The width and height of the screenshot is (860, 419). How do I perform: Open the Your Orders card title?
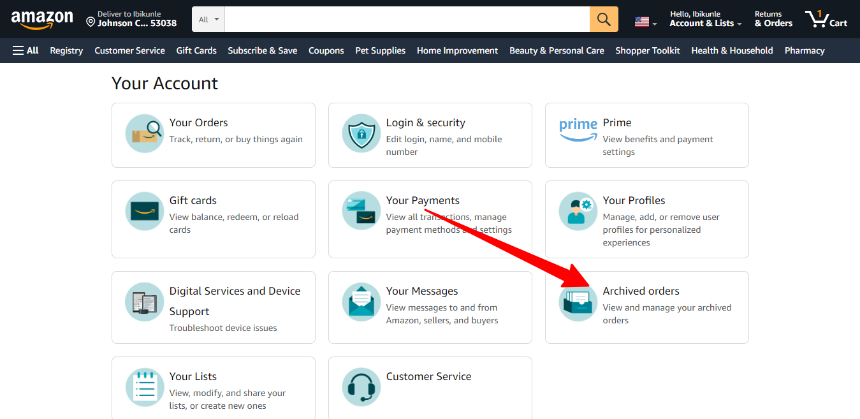point(198,122)
